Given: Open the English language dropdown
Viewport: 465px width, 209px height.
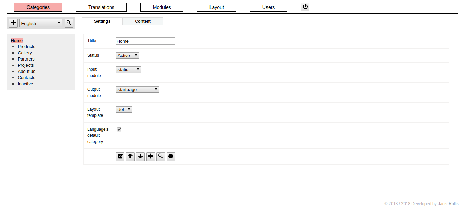Looking at the screenshot, I should [41, 23].
